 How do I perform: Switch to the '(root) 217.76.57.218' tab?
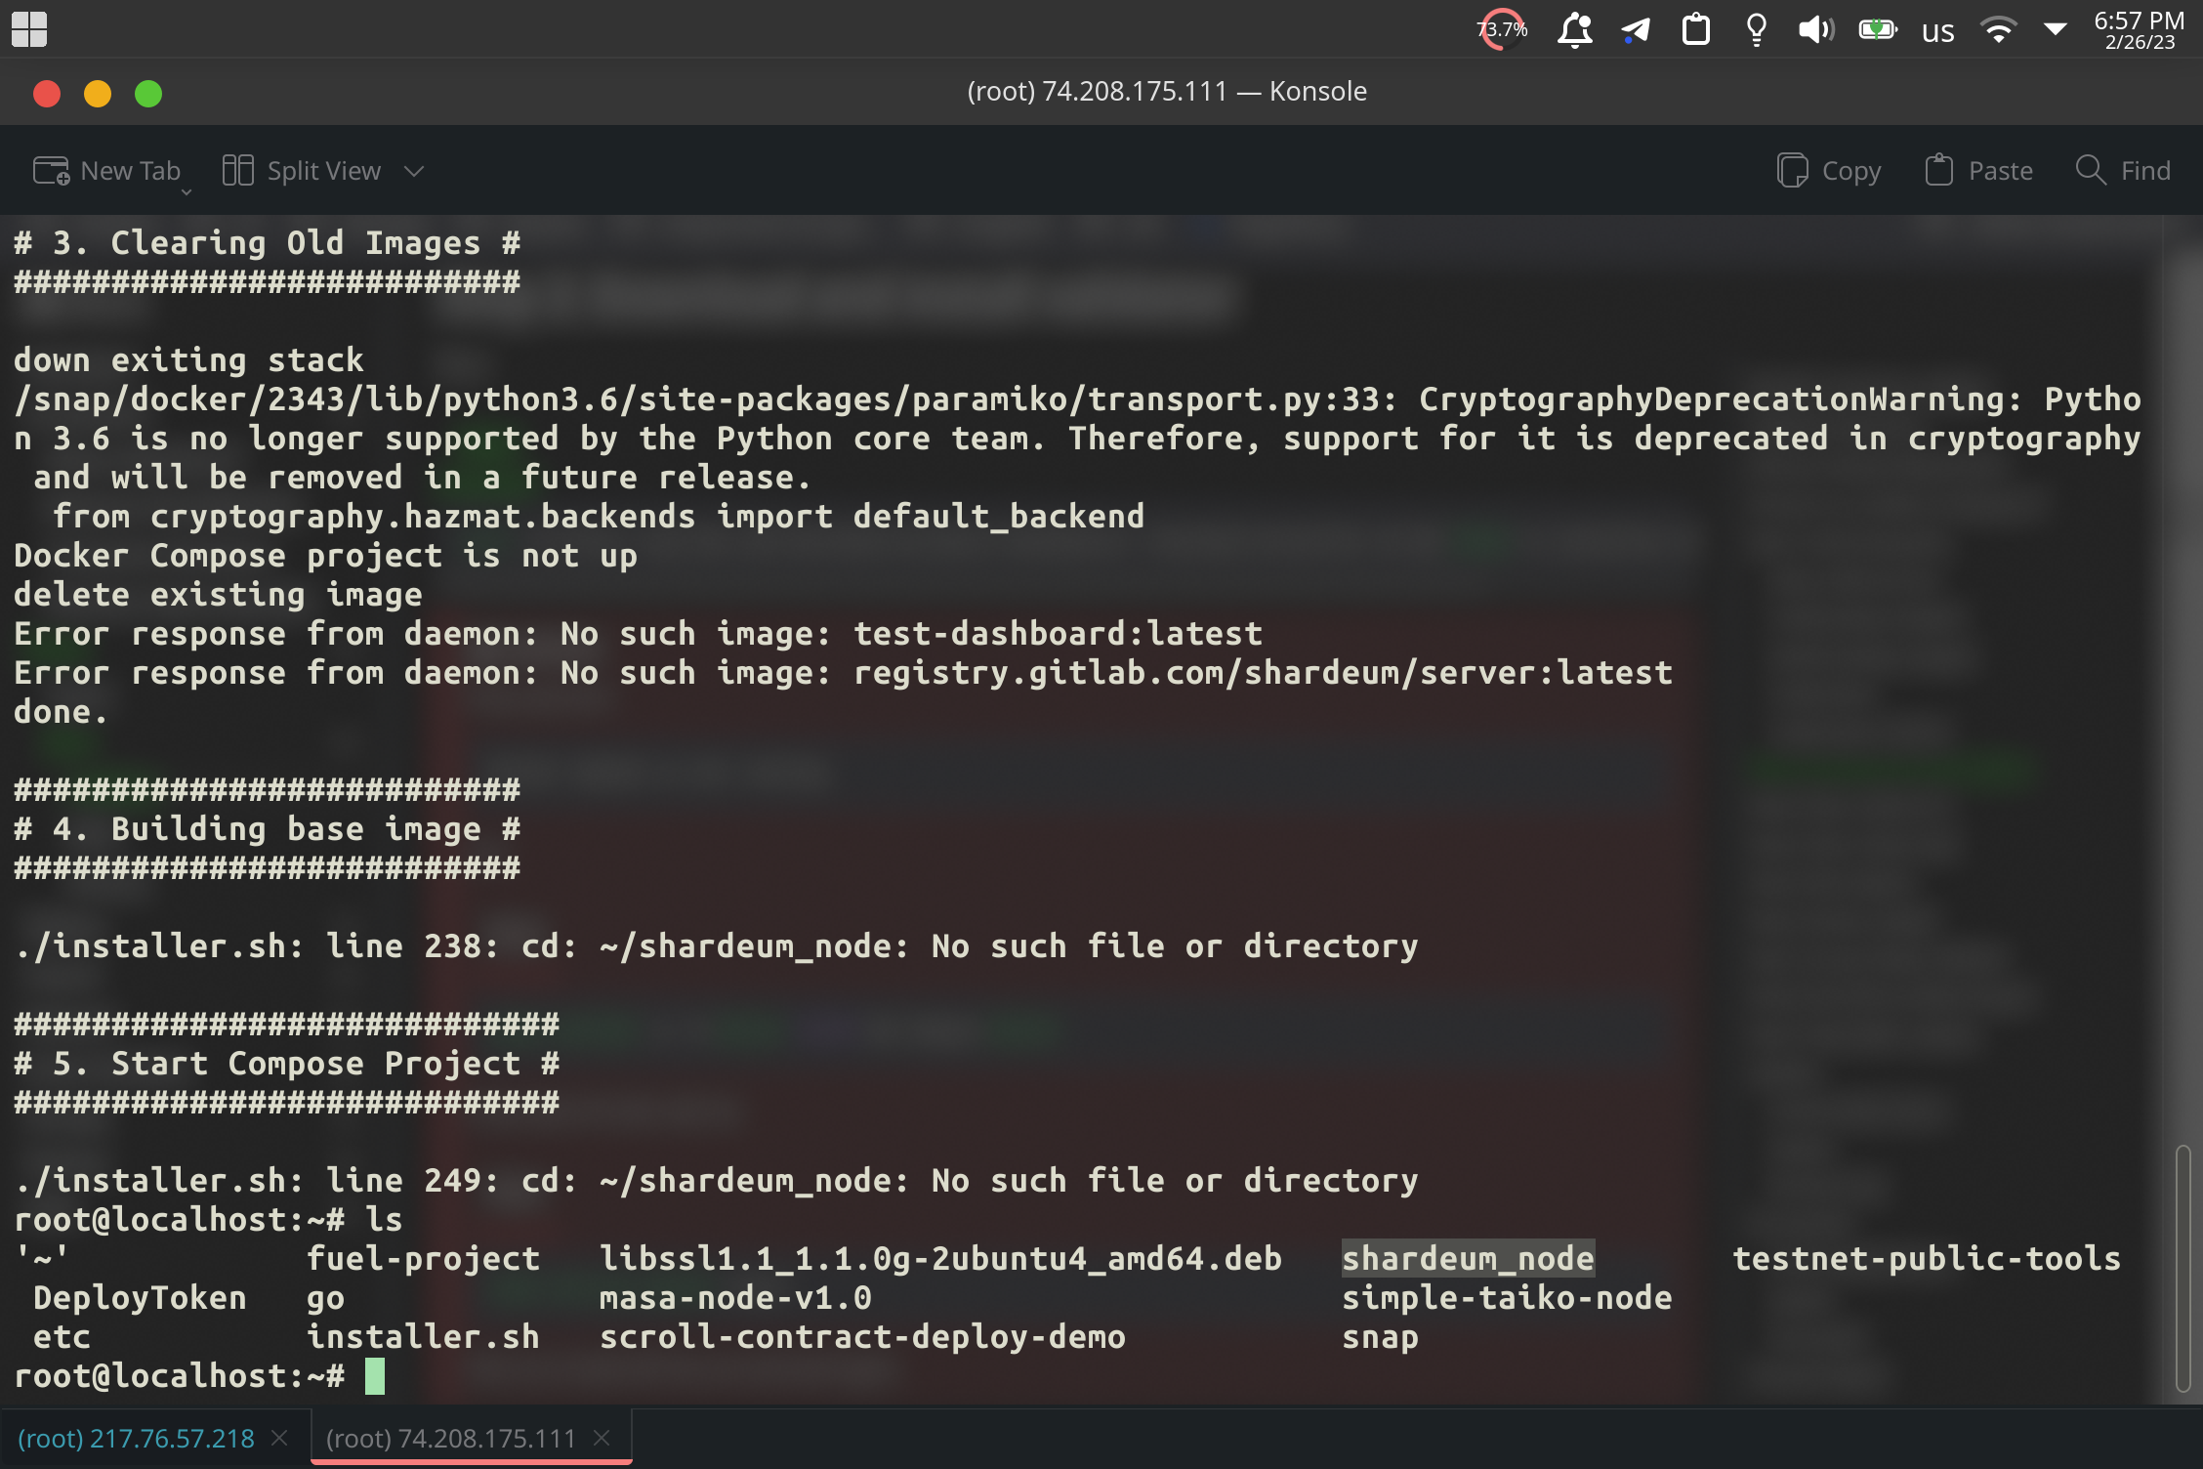(137, 1437)
